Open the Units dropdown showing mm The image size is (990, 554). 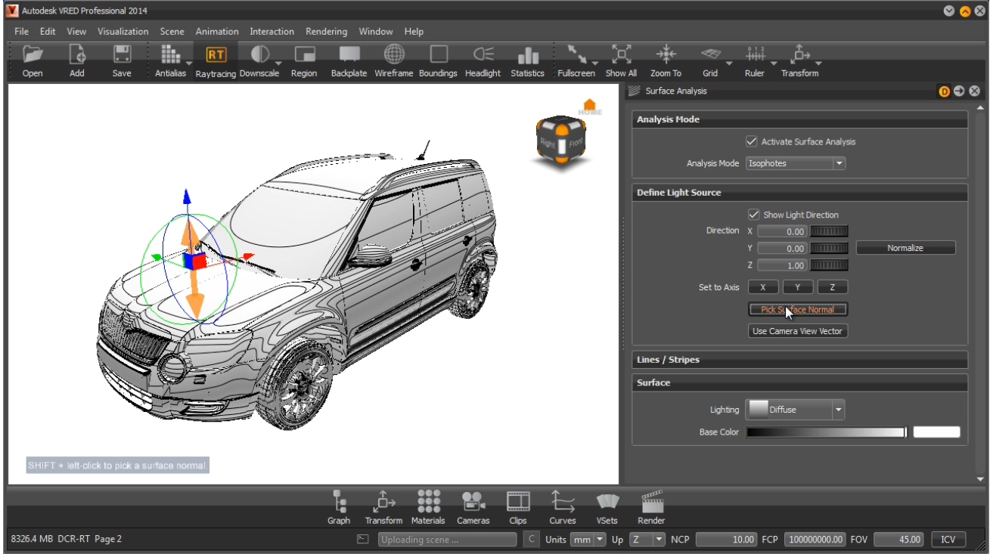point(589,540)
